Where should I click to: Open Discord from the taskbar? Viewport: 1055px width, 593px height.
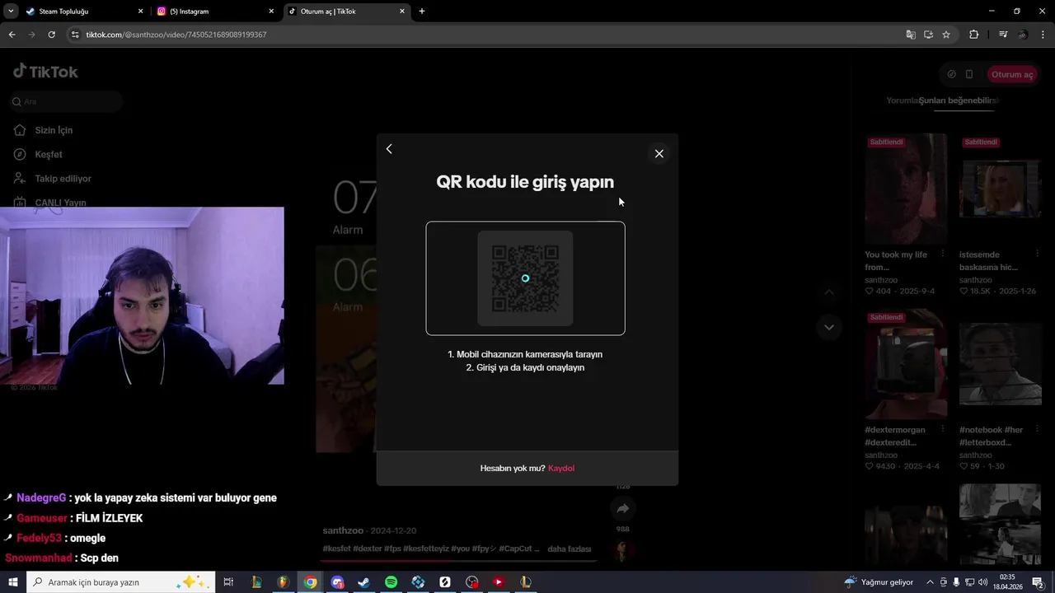point(337,582)
